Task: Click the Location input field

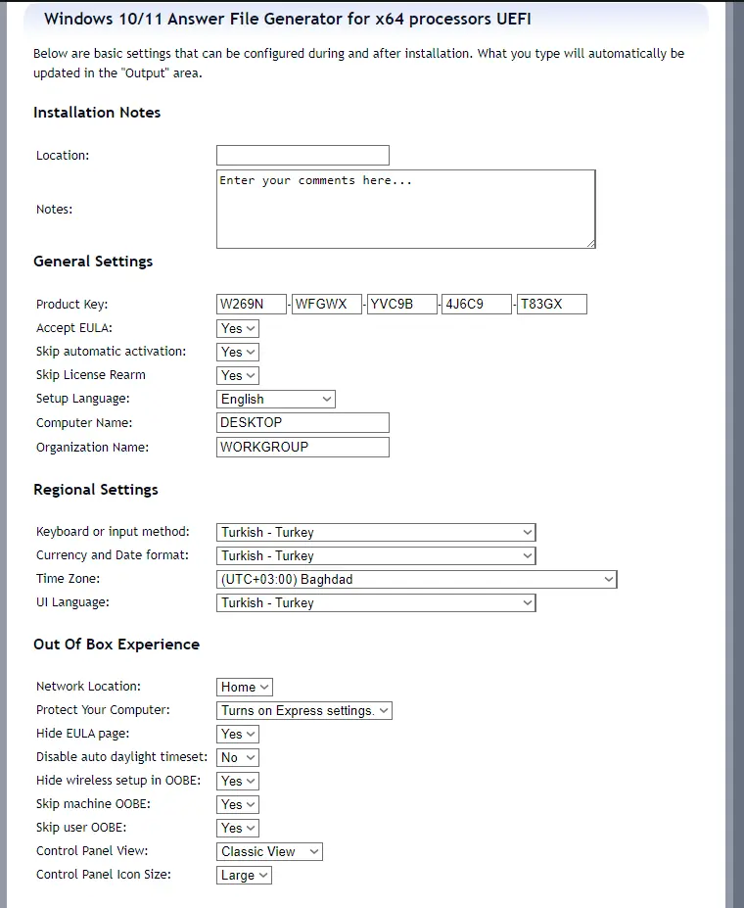Action: click(302, 155)
